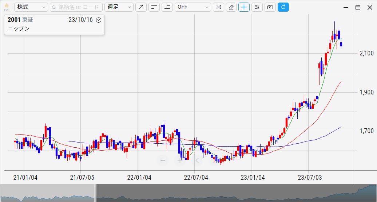Viewport: 377px width, 202px height.
Task: Open the OFF indicator dropdown
Action: 193,7
